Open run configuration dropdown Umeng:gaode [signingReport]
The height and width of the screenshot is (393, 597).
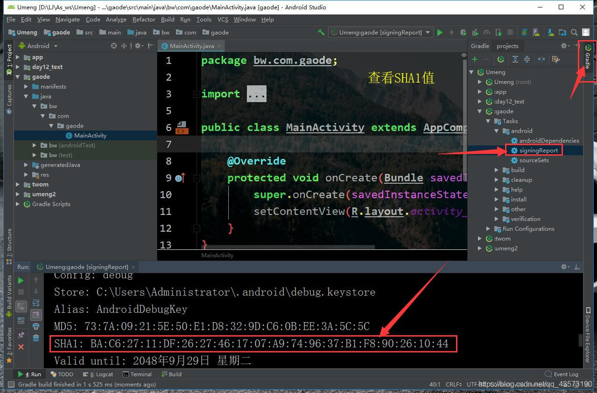(x=381, y=32)
